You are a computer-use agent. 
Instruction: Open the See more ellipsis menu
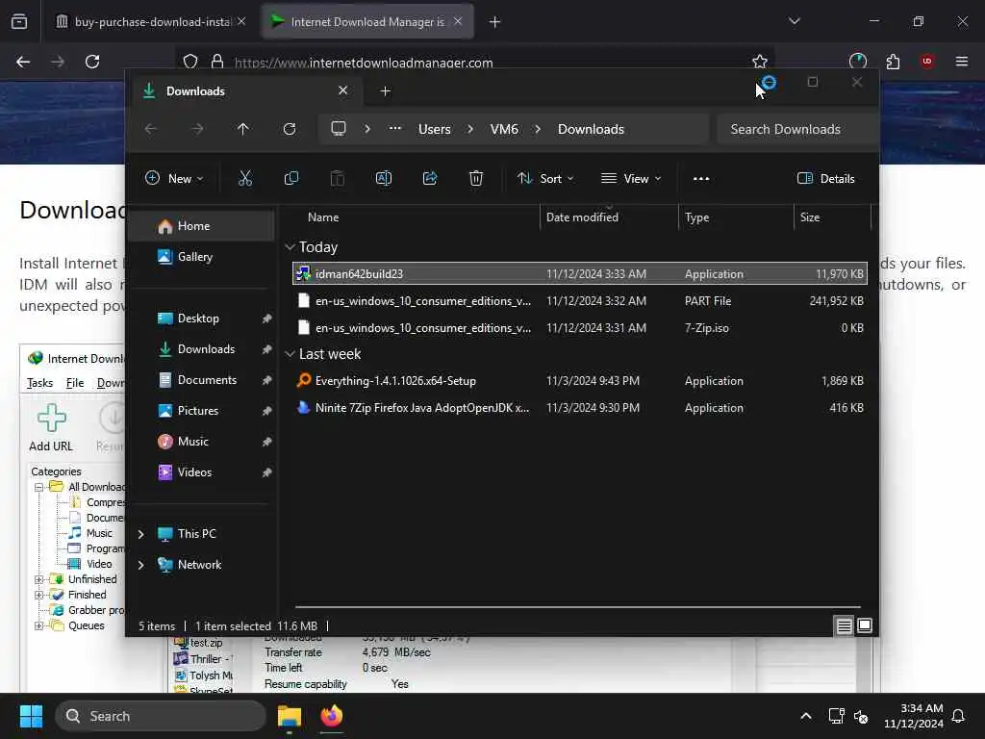[x=701, y=178]
